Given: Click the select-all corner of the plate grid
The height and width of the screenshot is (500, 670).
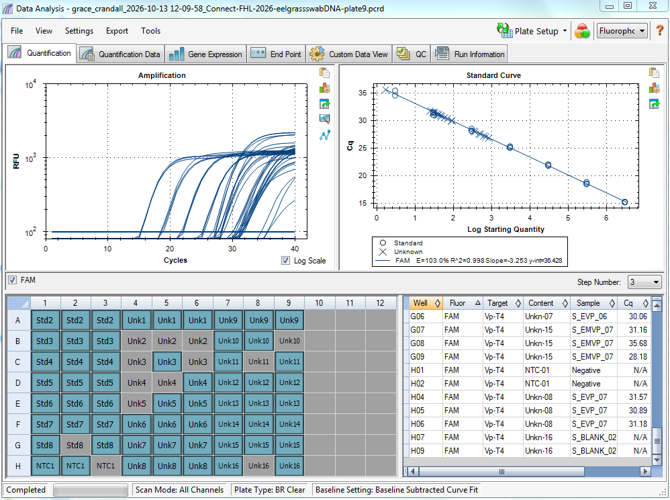Looking at the screenshot, I should pyautogui.click(x=19, y=303).
